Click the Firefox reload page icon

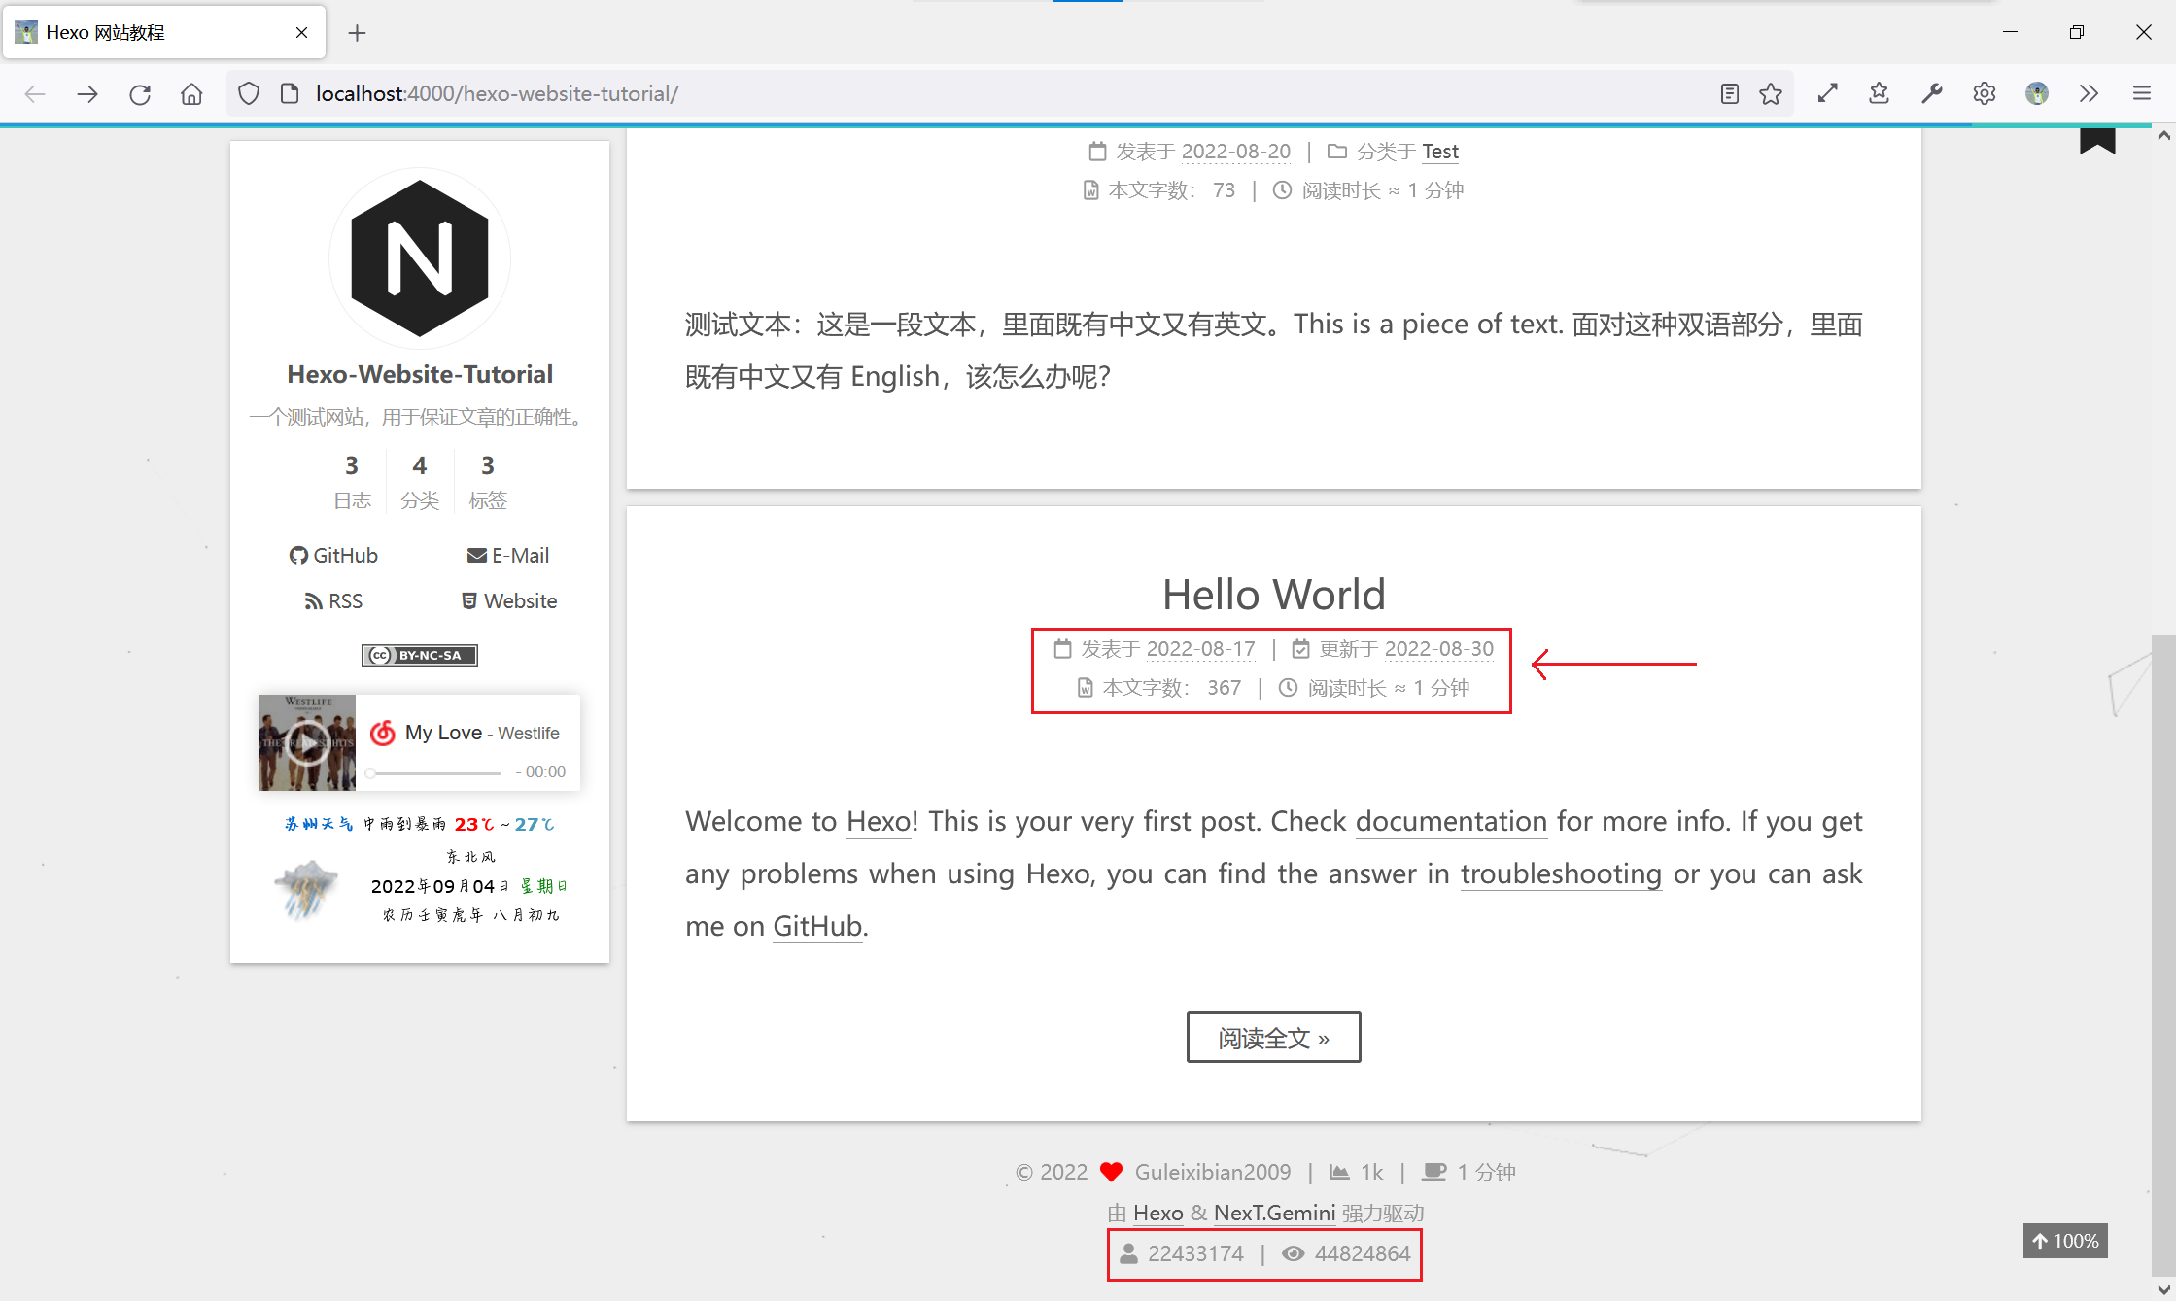pos(140,94)
